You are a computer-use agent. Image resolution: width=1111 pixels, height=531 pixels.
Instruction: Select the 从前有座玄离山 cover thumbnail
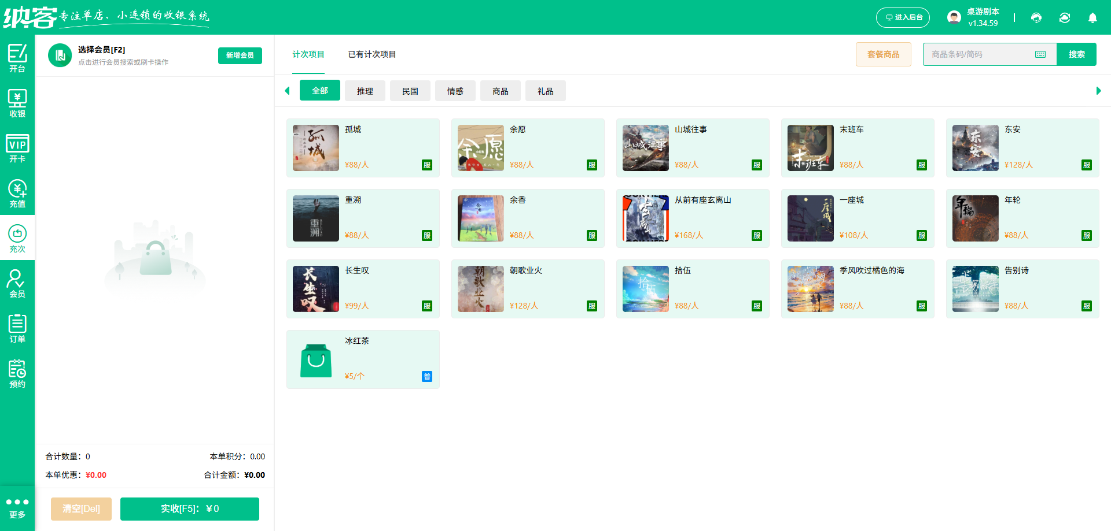(x=646, y=218)
